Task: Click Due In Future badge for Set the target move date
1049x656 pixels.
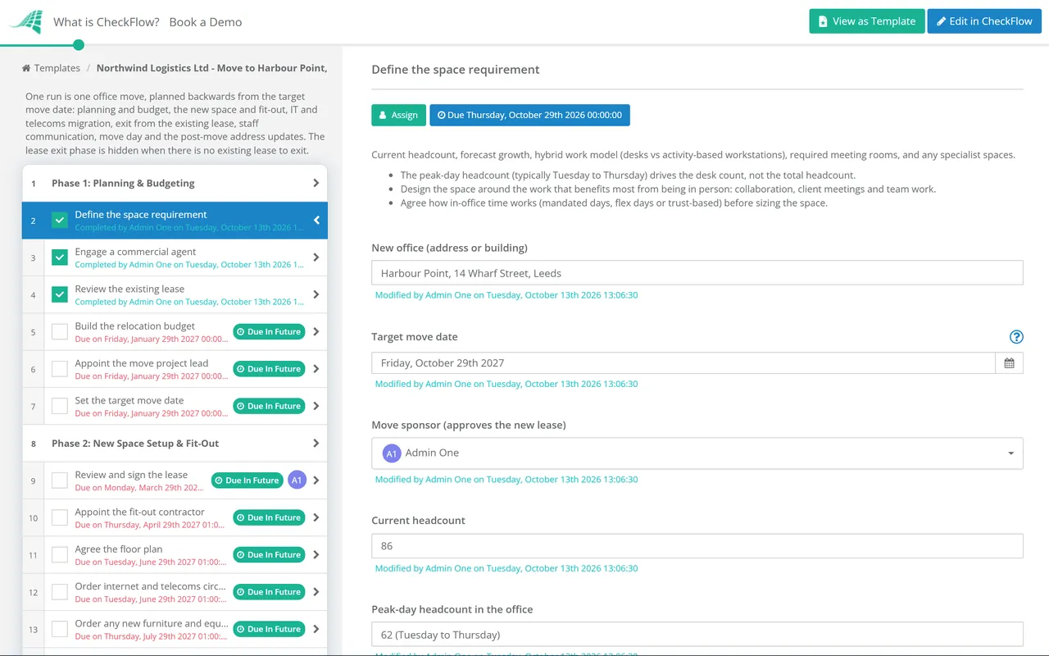Action: pos(269,406)
